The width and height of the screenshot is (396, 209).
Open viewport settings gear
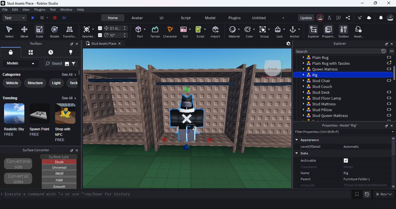(288, 44)
